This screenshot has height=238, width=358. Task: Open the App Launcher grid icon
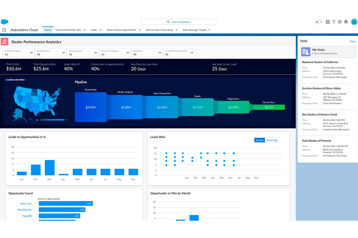pyautogui.click(x=4, y=30)
